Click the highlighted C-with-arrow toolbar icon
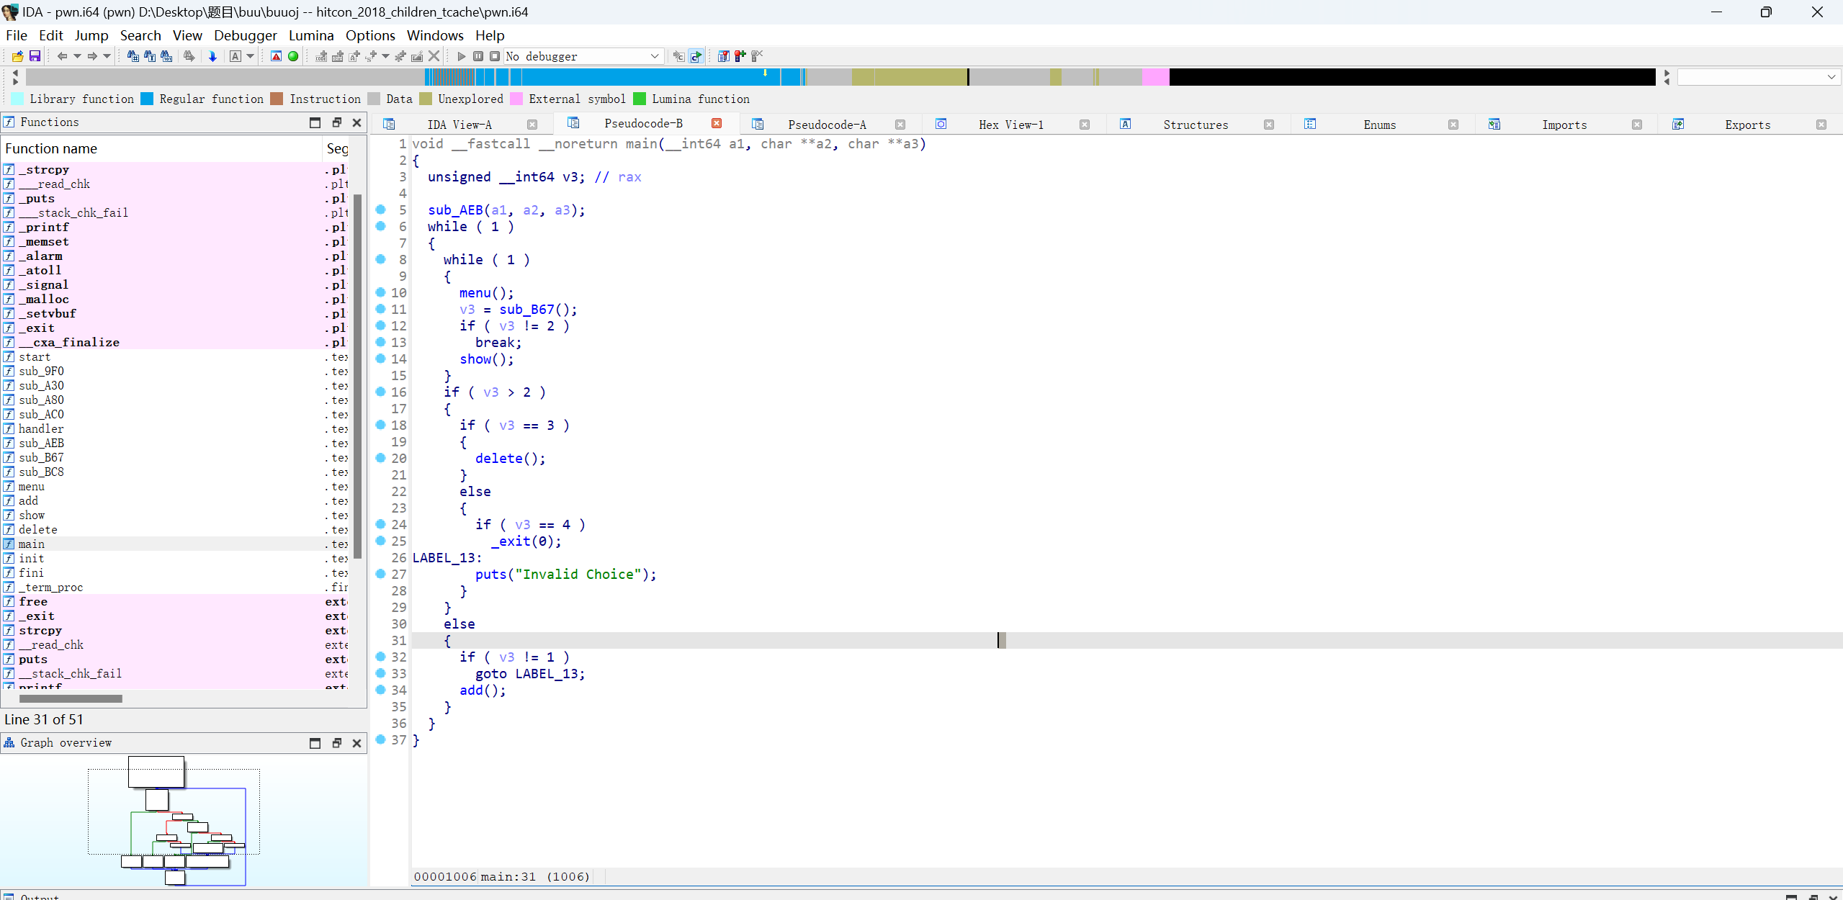The width and height of the screenshot is (1843, 900). pos(696,56)
